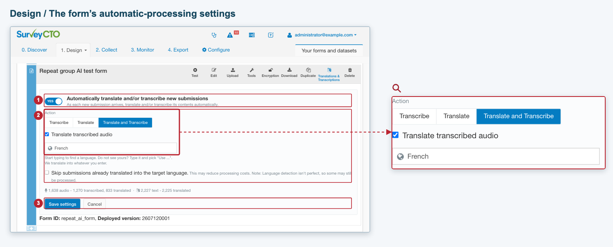This screenshot has height=247, width=613.
Task: View the warning alerts with badge 10
Action: click(232, 34)
